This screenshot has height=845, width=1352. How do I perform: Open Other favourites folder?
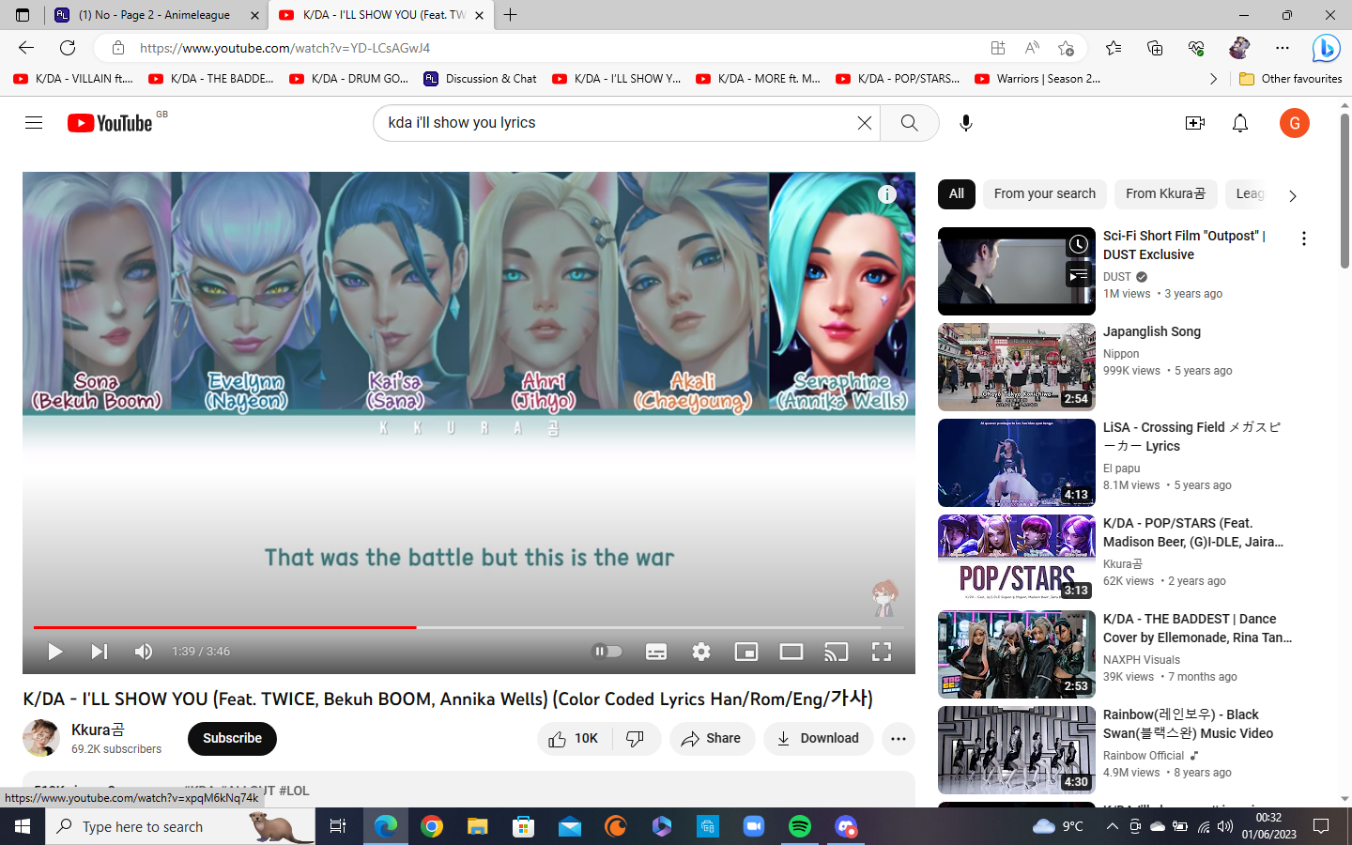tap(1291, 79)
